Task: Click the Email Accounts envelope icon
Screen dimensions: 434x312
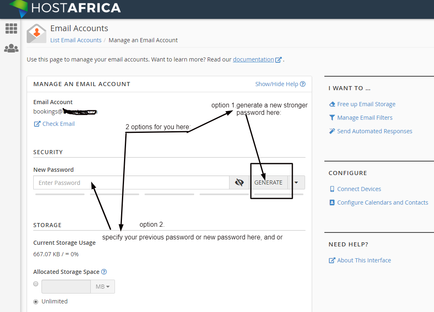Action: click(x=37, y=34)
